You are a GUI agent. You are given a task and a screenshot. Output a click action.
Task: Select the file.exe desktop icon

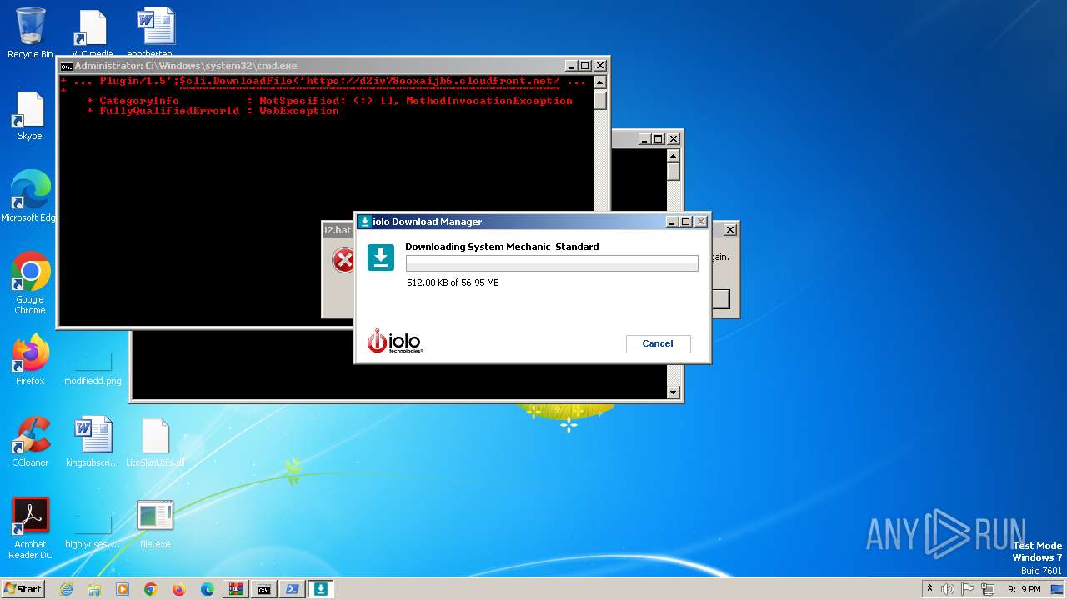point(155,523)
